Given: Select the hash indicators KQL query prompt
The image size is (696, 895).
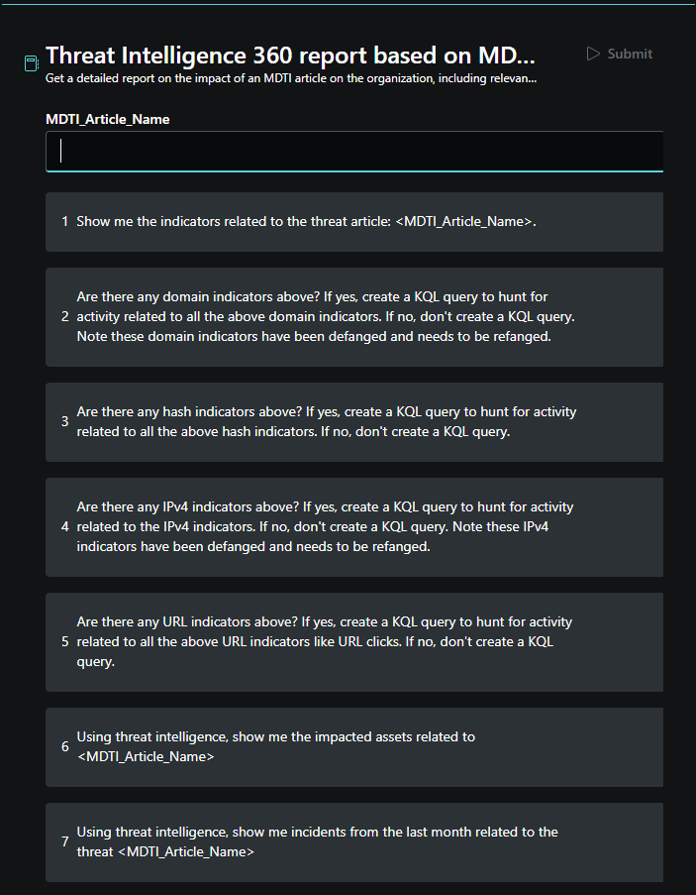Looking at the screenshot, I should tap(354, 422).
